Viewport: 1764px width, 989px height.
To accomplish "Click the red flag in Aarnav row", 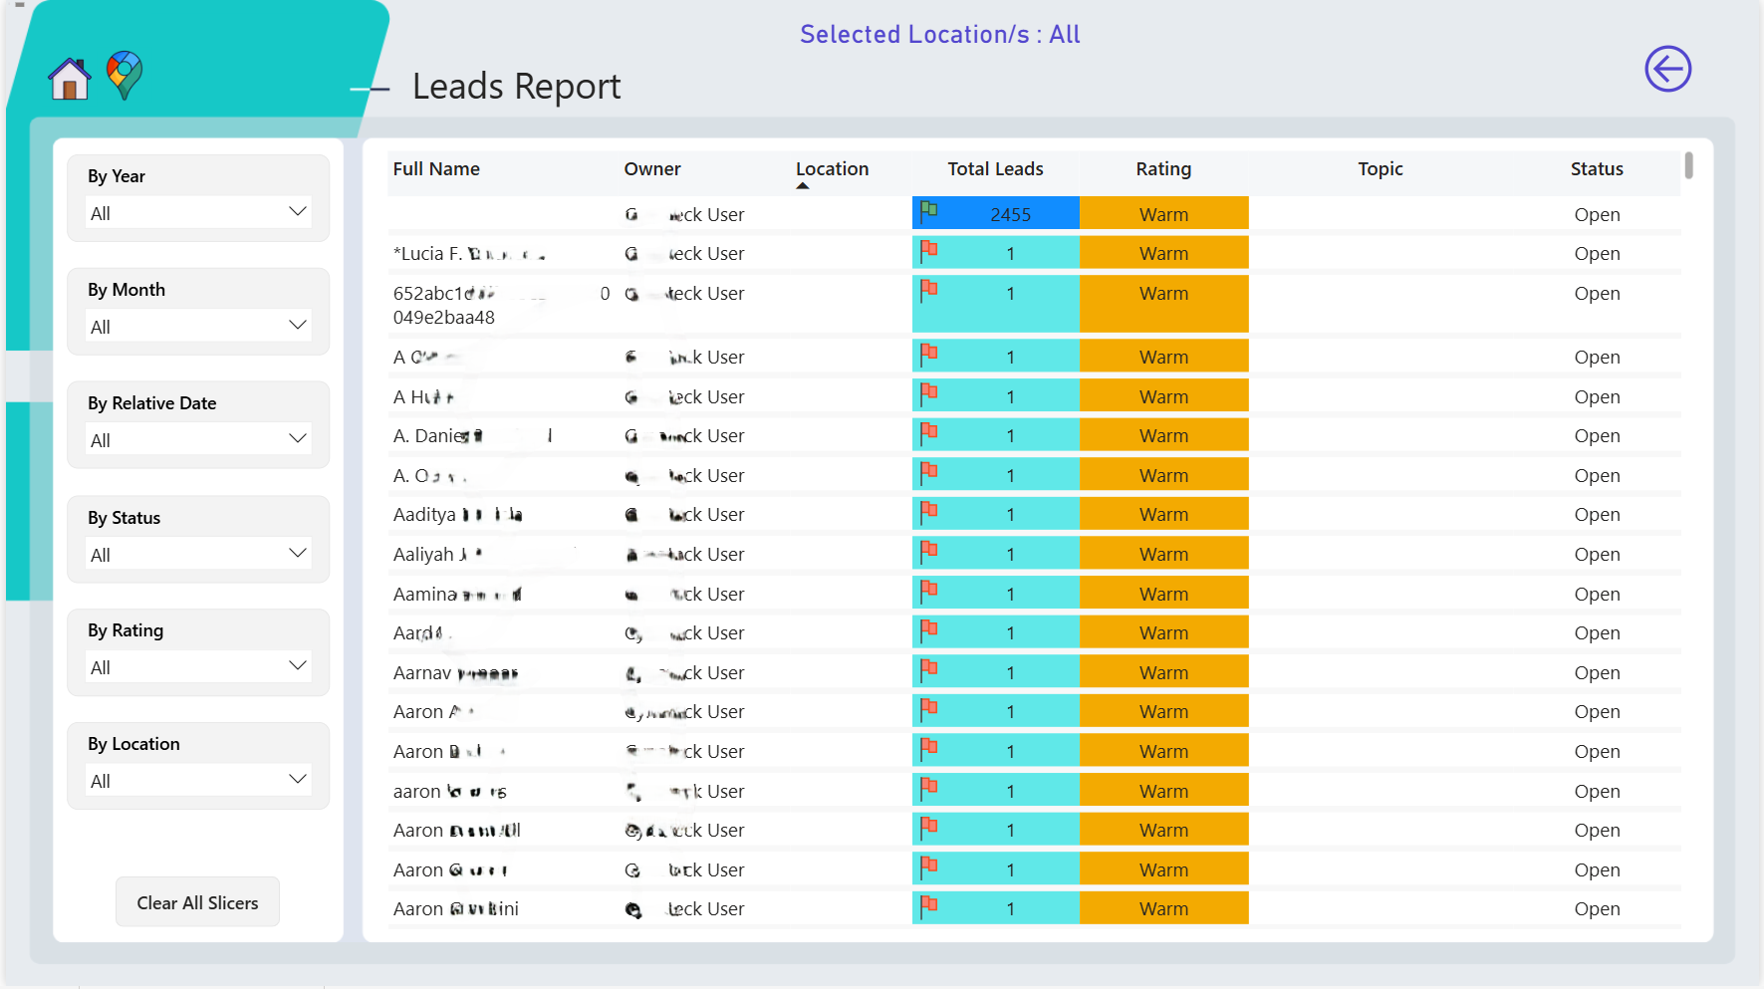I will 928,667.
